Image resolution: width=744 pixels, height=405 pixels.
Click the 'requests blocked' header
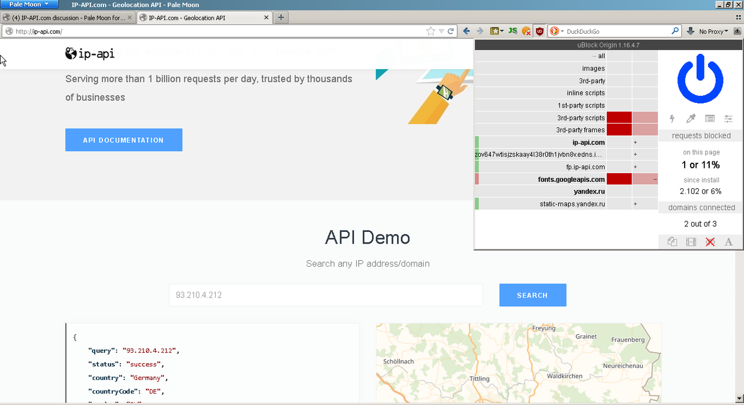pyautogui.click(x=701, y=135)
